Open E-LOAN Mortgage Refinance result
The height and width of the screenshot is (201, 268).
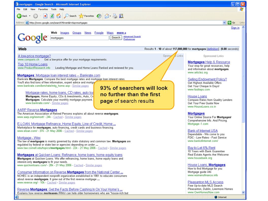66,124
